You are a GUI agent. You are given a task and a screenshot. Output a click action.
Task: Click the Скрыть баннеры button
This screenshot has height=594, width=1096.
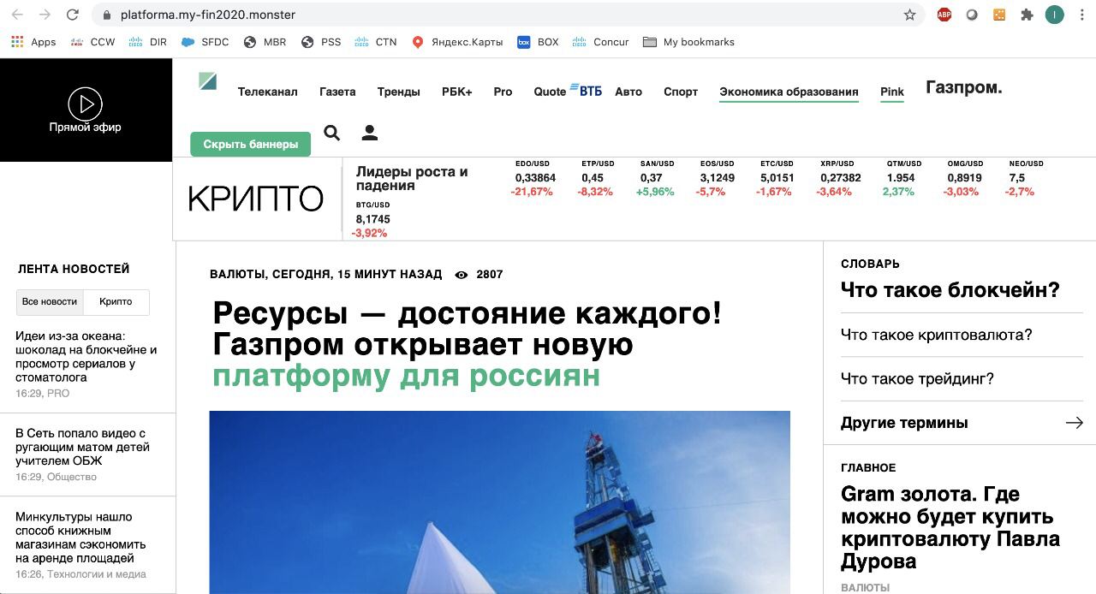pos(251,144)
